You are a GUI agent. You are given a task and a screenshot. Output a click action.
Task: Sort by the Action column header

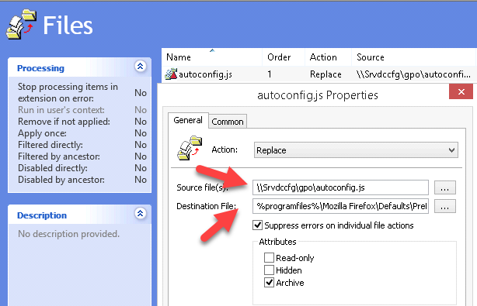coord(328,57)
